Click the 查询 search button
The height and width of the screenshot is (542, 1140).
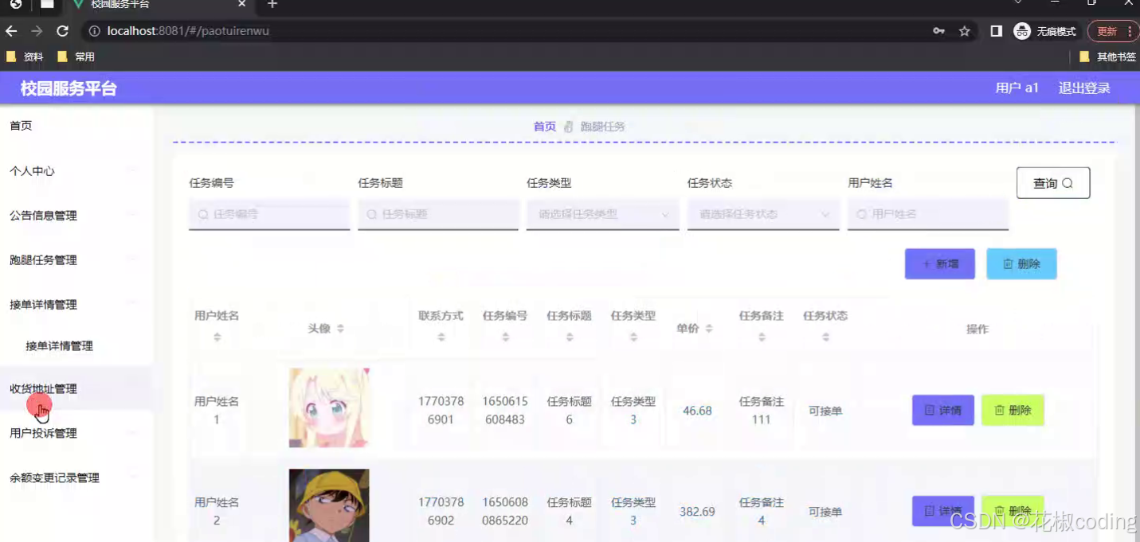1053,182
